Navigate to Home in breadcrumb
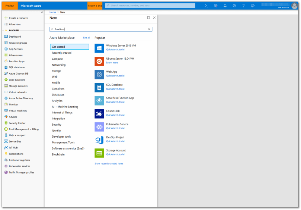 [53, 12]
